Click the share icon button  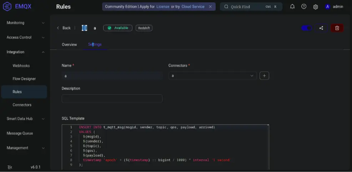click(x=321, y=28)
